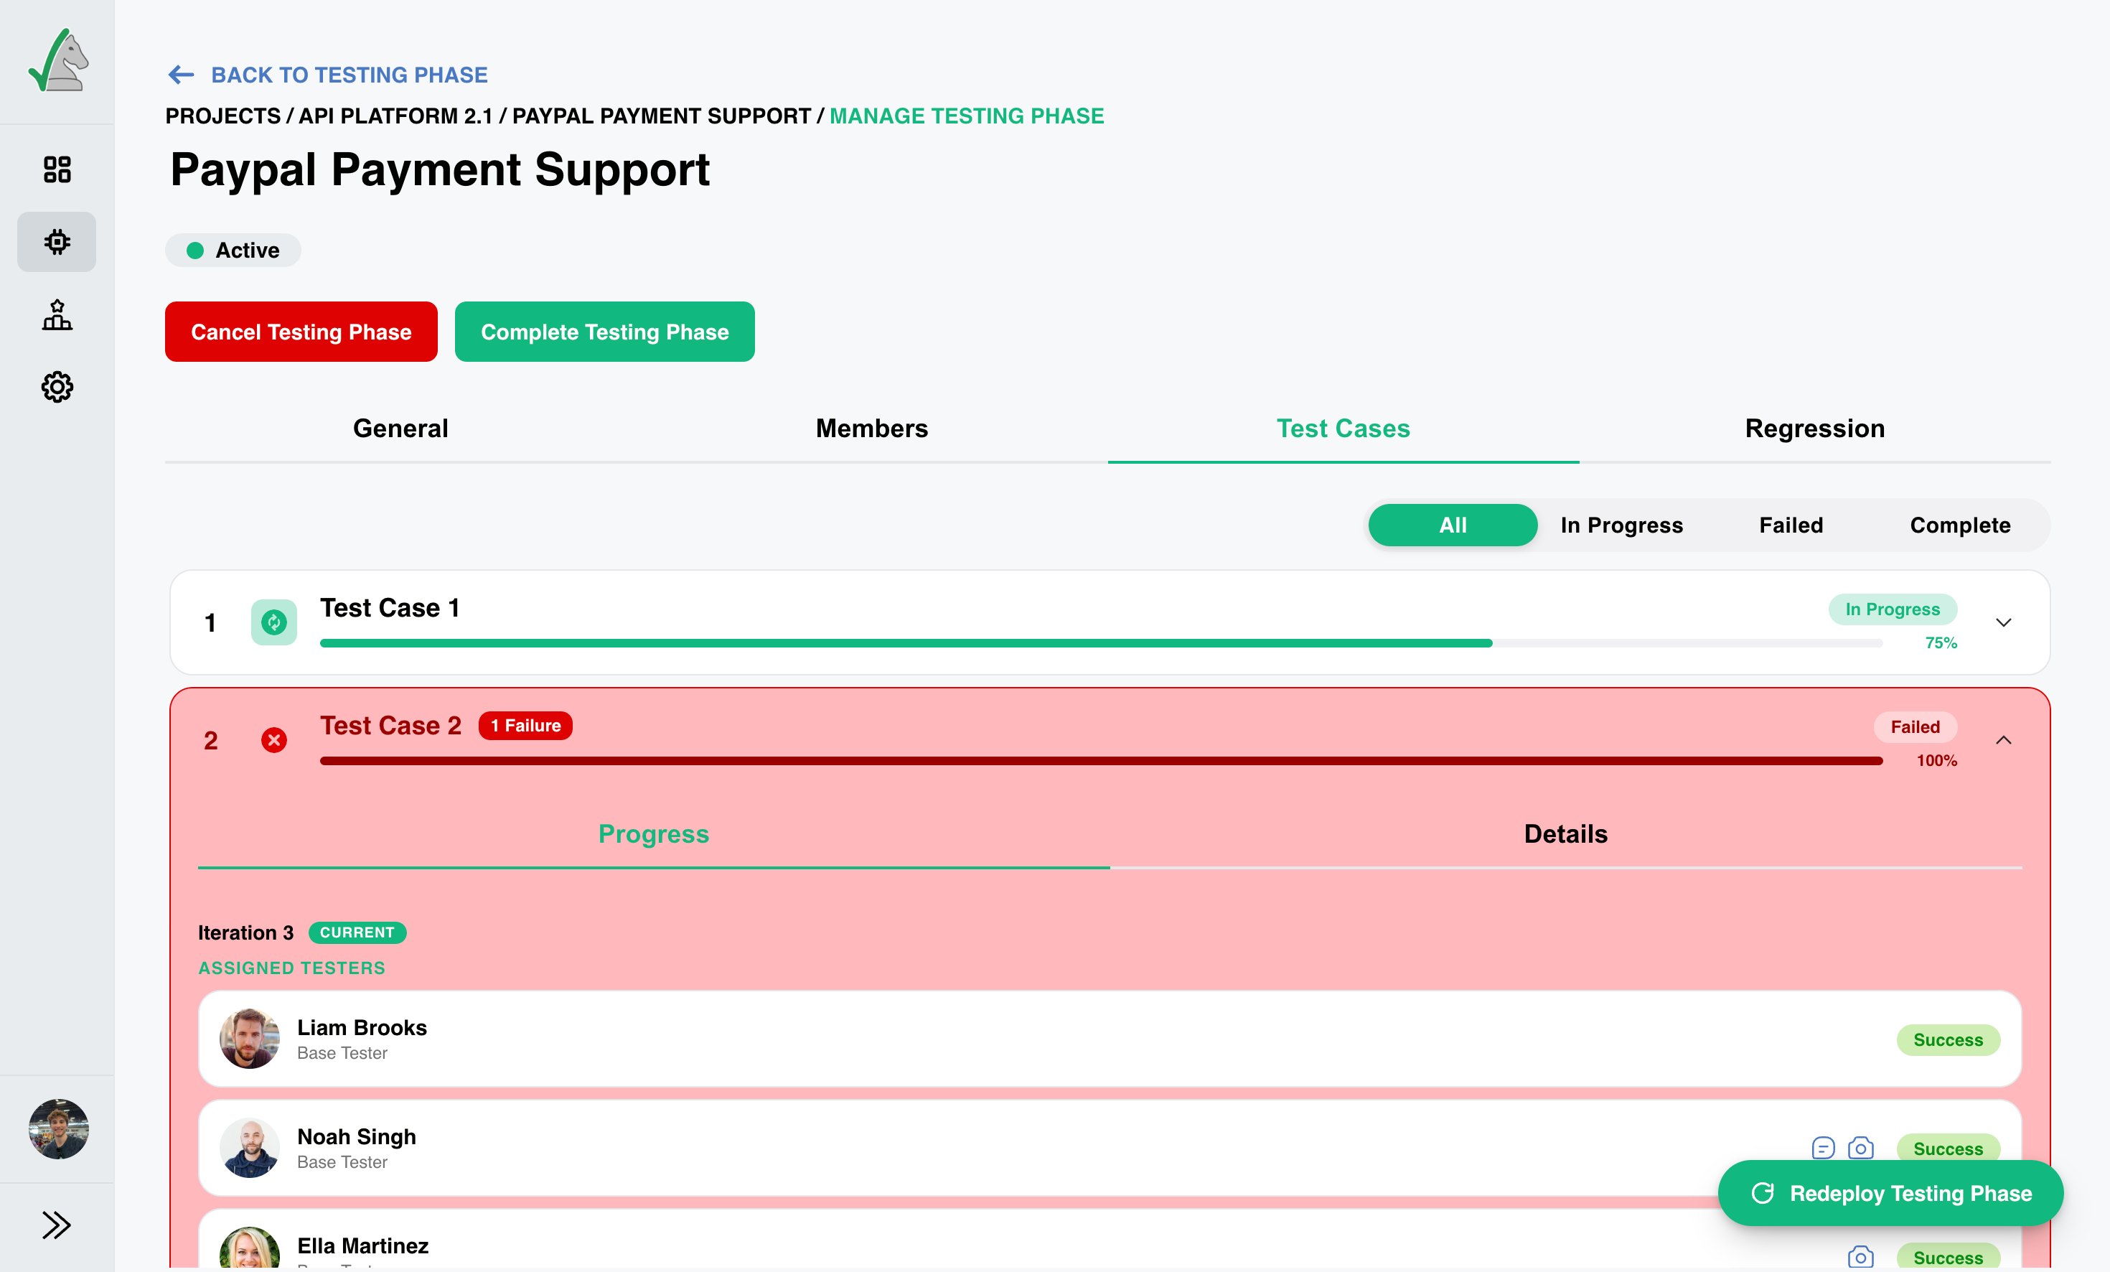
Task: Open the Regression tab
Action: pyautogui.click(x=1816, y=429)
